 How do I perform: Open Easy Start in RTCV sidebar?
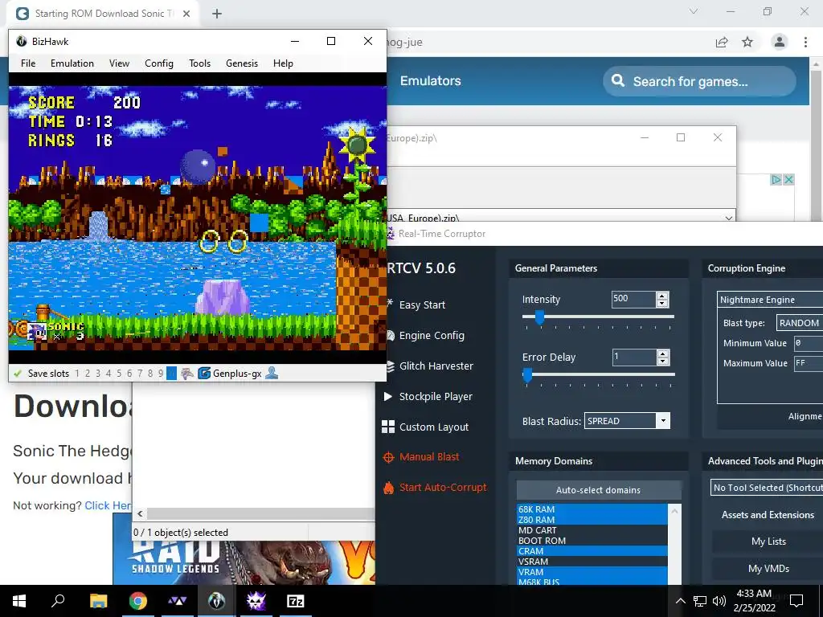pyautogui.click(x=422, y=304)
